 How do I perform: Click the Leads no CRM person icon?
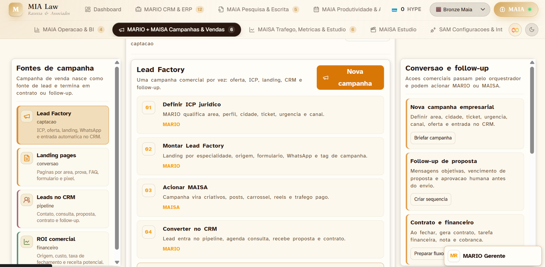(x=27, y=200)
